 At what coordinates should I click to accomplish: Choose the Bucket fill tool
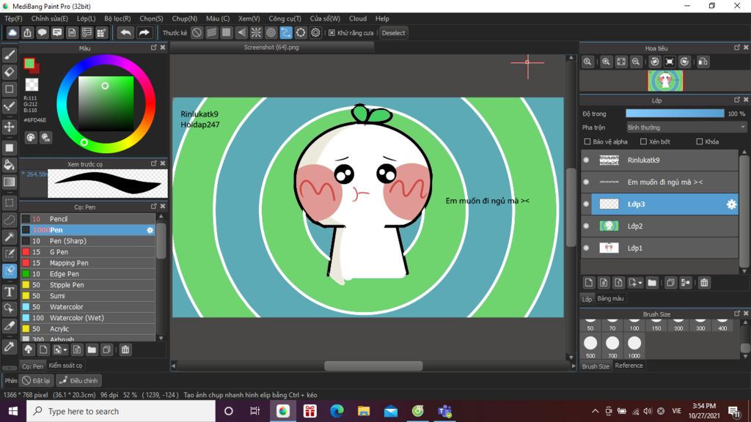10,164
